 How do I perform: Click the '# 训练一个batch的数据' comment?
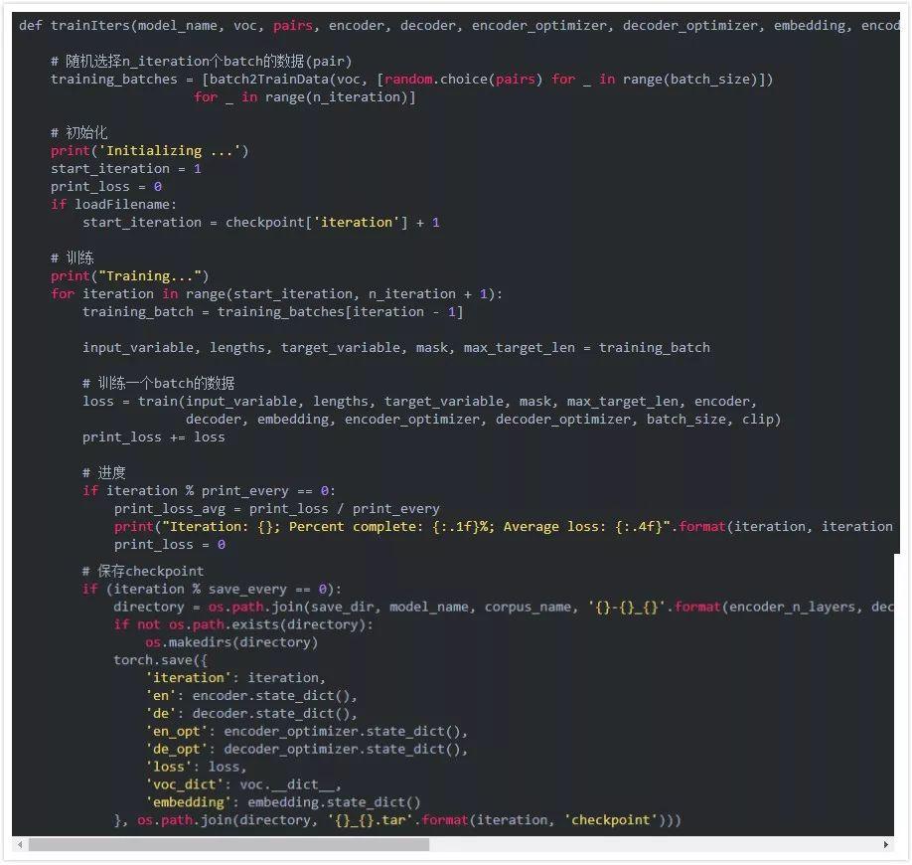point(159,383)
